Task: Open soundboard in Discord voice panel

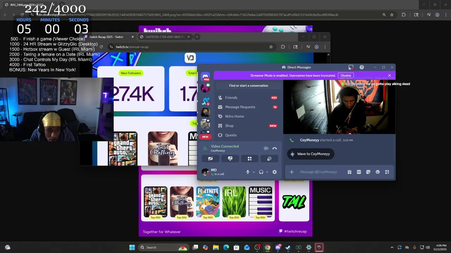Action: click(x=269, y=158)
